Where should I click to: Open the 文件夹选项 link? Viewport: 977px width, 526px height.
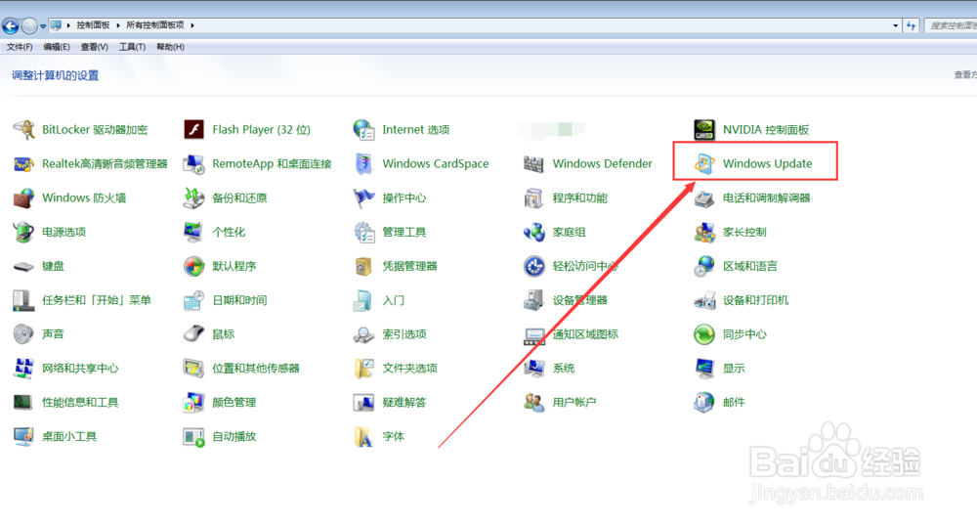(x=409, y=369)
